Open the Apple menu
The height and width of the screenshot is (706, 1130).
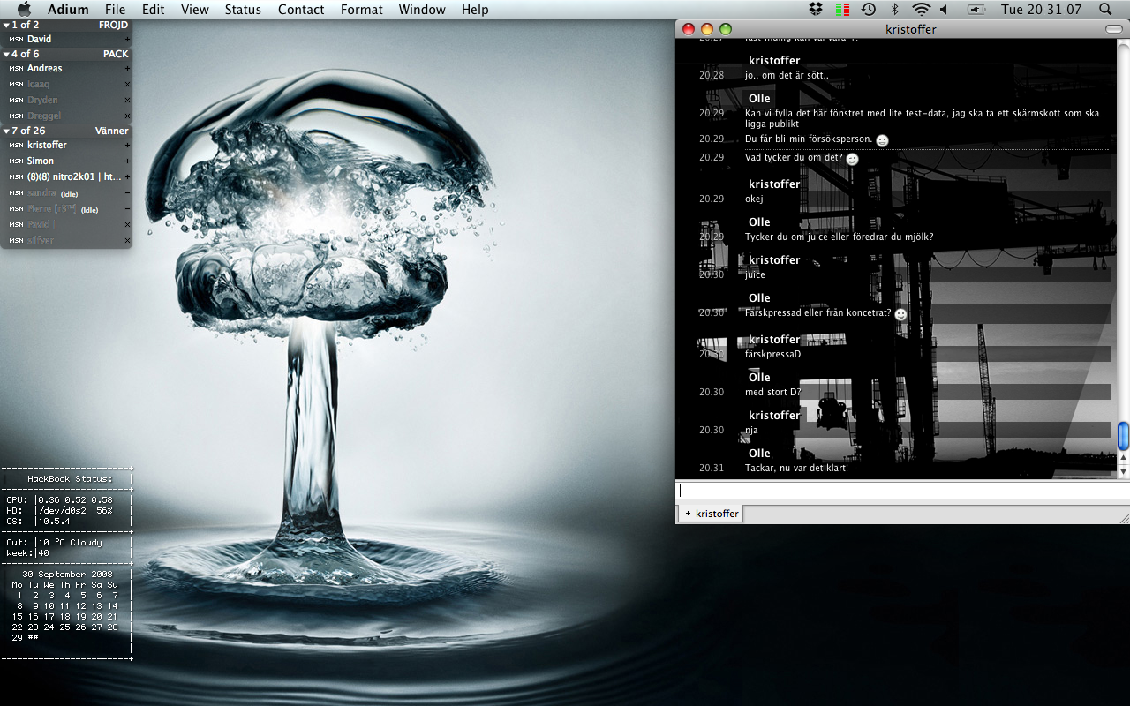[24, 10]
